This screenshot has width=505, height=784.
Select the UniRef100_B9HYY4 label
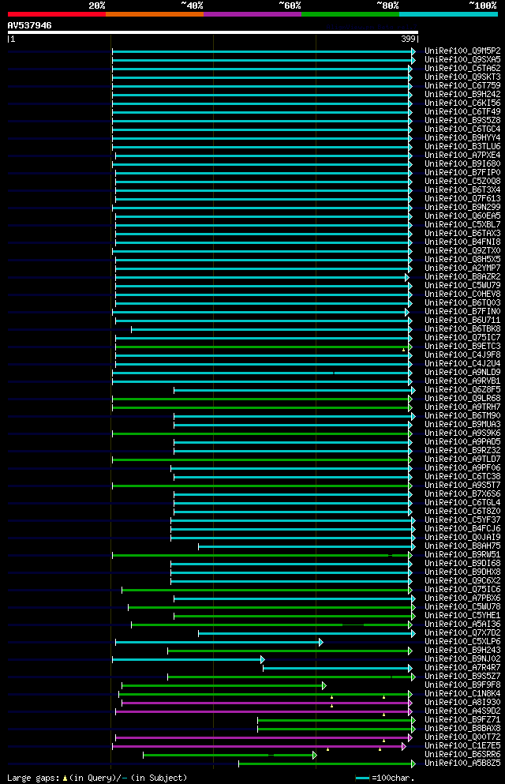462,137
